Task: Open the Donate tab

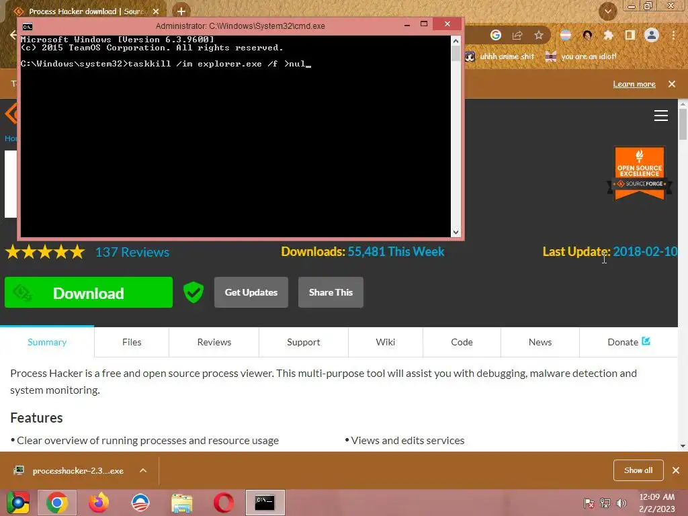Action: tap(629, 342)
